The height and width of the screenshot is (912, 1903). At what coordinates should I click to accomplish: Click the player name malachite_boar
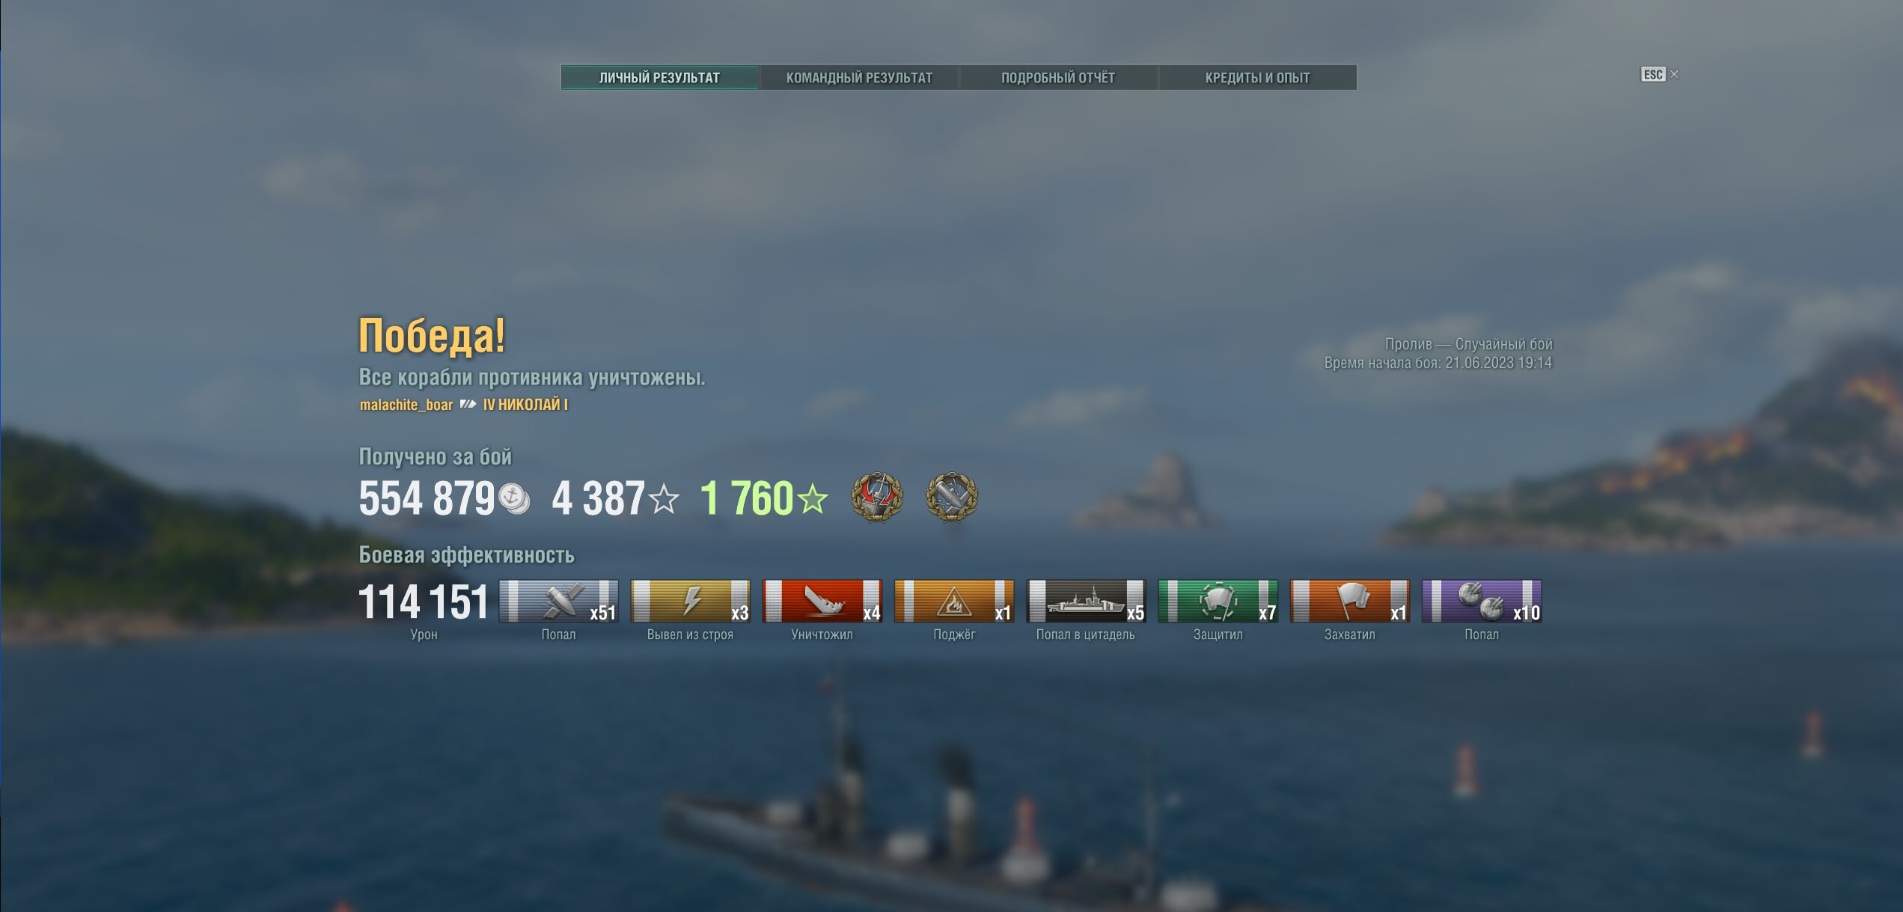(x=406, y=405)
